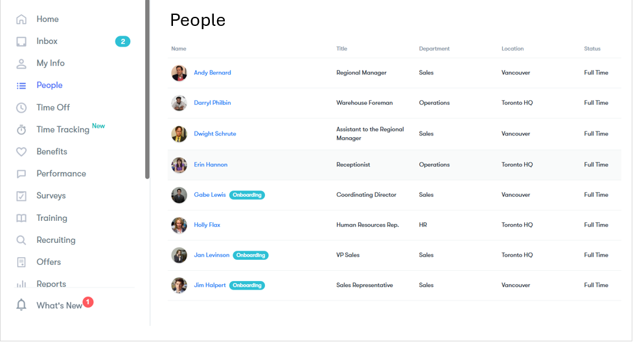Go to Time Tracking menu item
633x342 pixels.
pos(63,130)
